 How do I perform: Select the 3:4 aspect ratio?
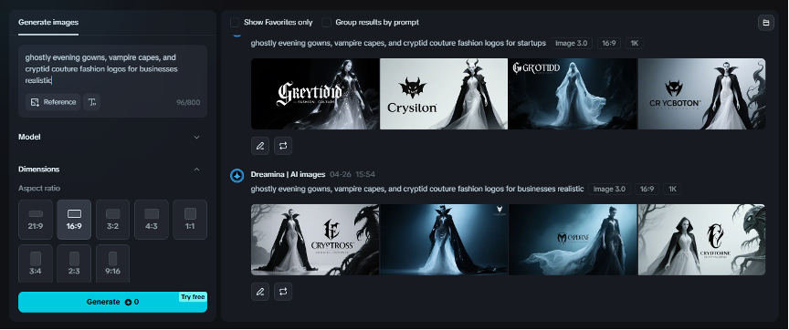(36, 263)
